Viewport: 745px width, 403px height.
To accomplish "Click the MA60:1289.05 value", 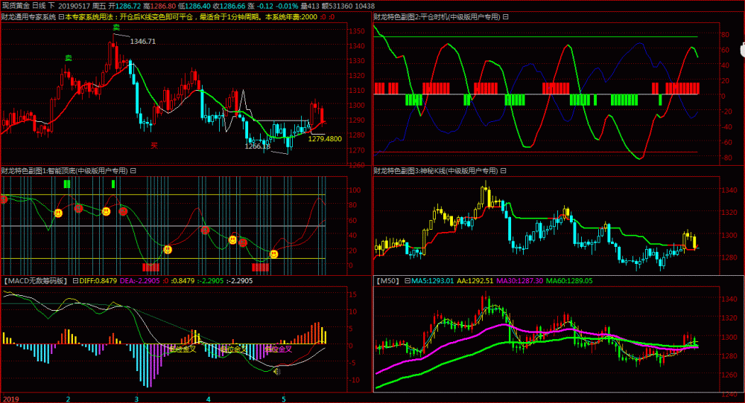I will point(569,280).
